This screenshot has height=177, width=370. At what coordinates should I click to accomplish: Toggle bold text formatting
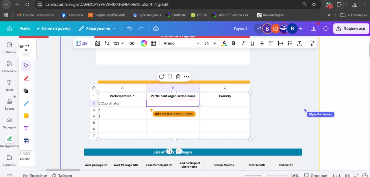tap(234, 43)
